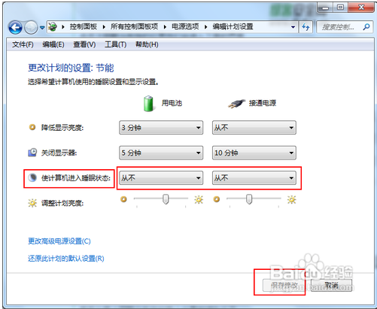This screenshot has width=377, height=309.
Task: Open battery dim display dropdown showing 3 分钟
Action: (x=161, y=128)
